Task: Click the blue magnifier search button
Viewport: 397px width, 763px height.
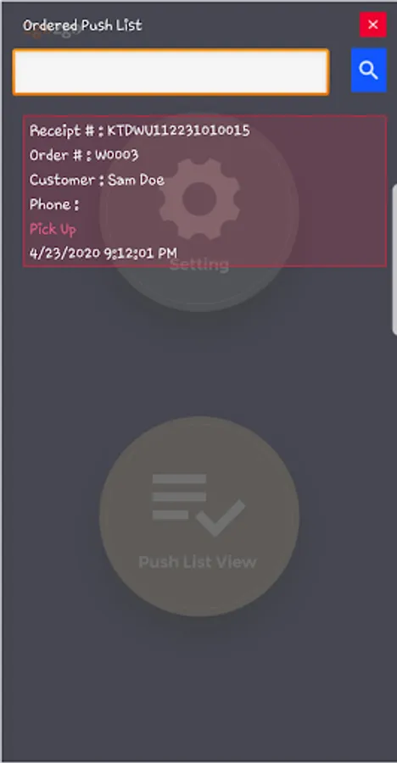Action: click(x=369, y=70)
